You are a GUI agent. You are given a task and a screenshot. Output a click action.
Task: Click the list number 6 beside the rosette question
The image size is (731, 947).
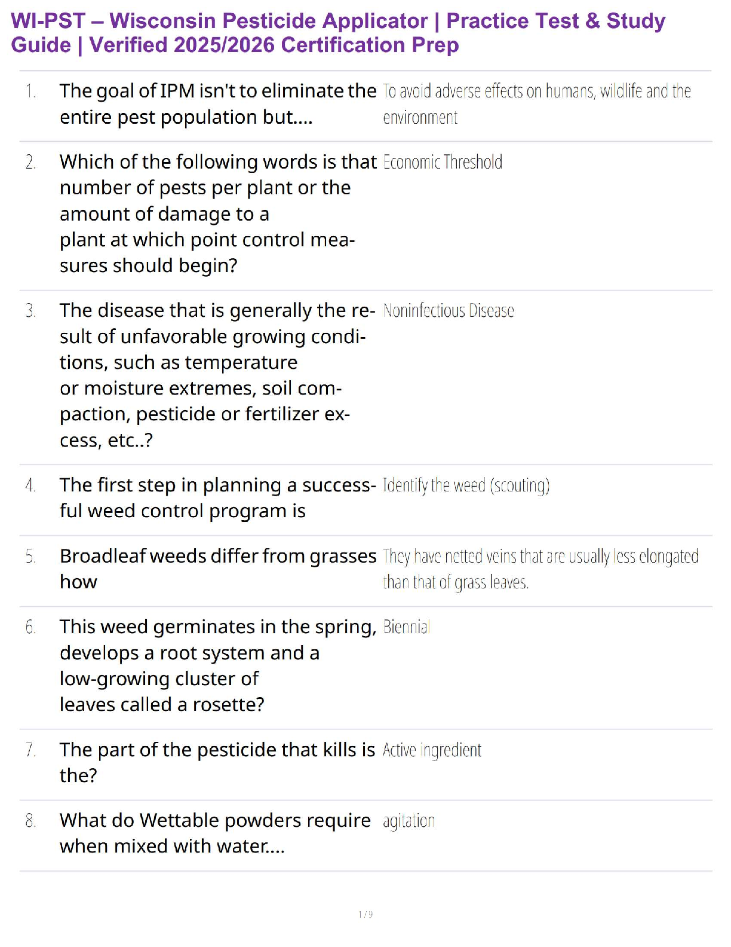30,627
